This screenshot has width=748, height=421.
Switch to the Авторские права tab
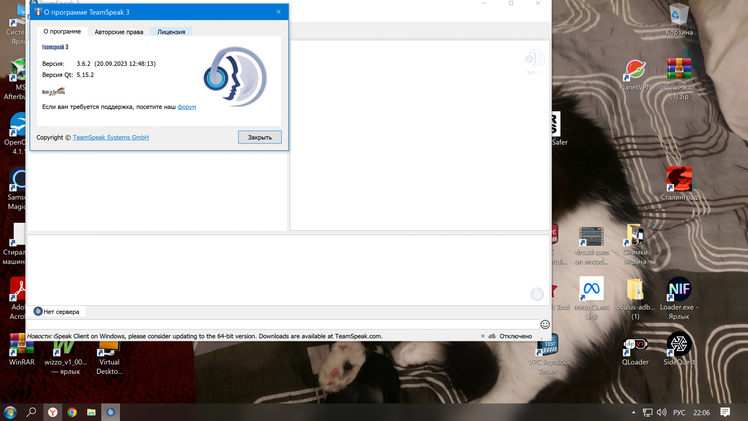tap(119, 32)
